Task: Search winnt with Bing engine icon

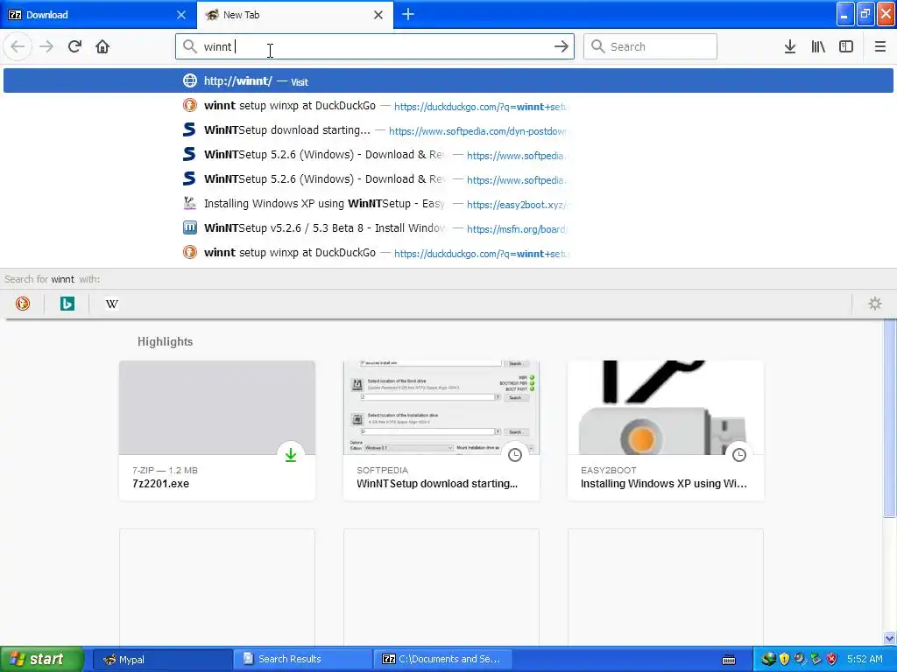Action: (x=67, y=304)
